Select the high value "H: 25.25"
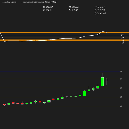This screenshot has height=129, width=129. pyautogui.click(x=74, y=7)
